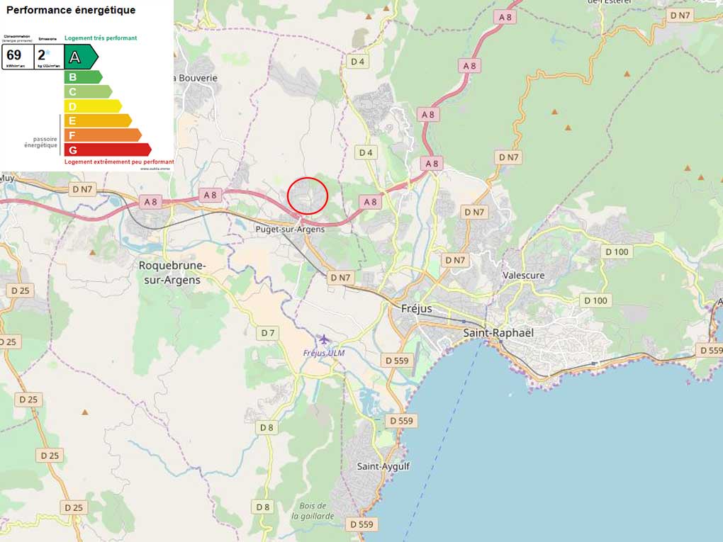This screenshot has width=723, height=542.
Task: Click the Fréjus city label
Action: pos(417,309)
